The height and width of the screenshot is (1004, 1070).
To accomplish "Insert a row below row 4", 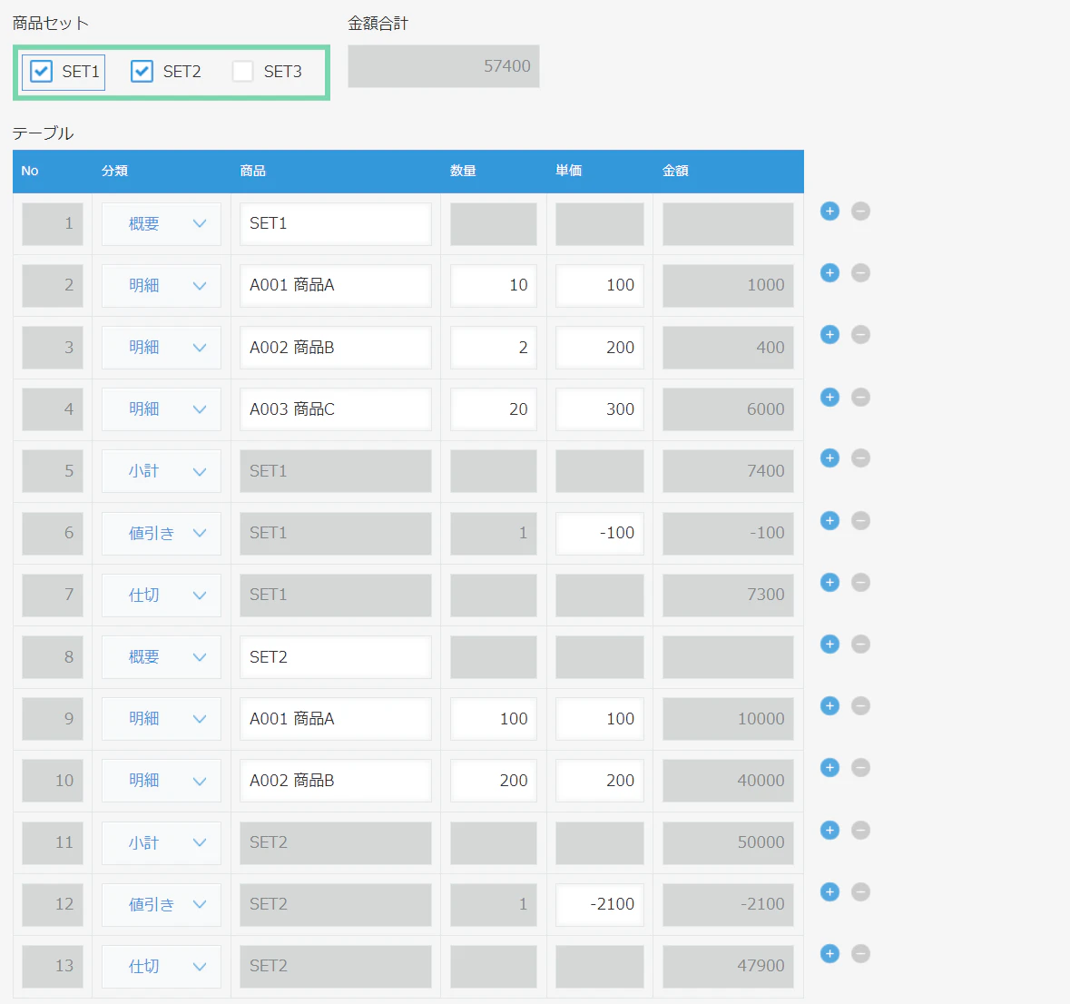I will [x=829, y=398].
